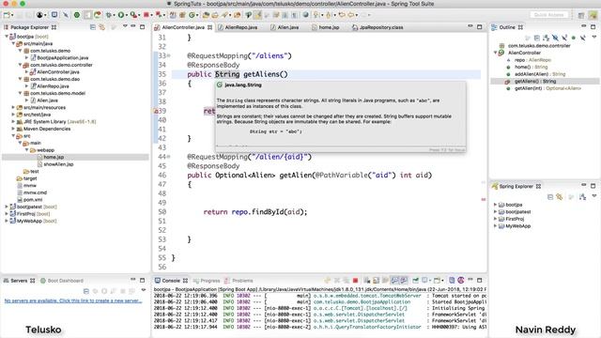Screen dimensions: 601x338
Task: Click the Quick Access search field
Action: (548, 15)
